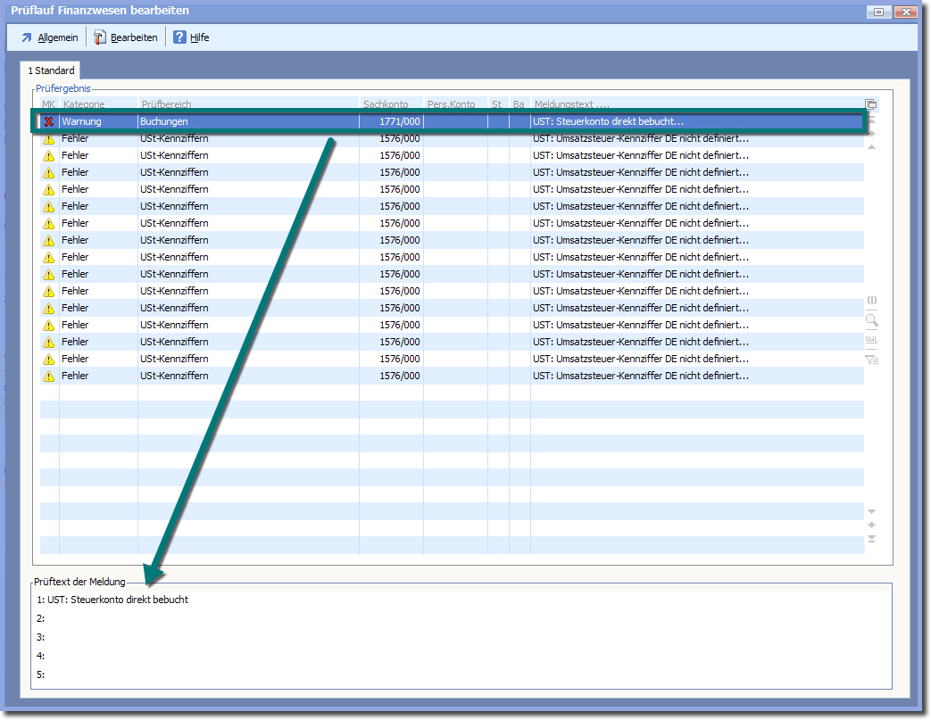Open the Bearbeiten menu
Screen dimensions: 931x720
pyautogui.click(x=126, y=37)
